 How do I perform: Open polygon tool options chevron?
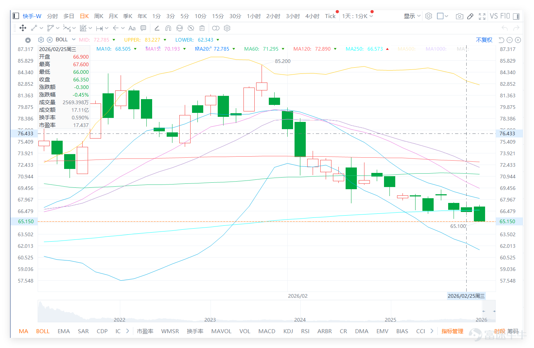(58, 28)
